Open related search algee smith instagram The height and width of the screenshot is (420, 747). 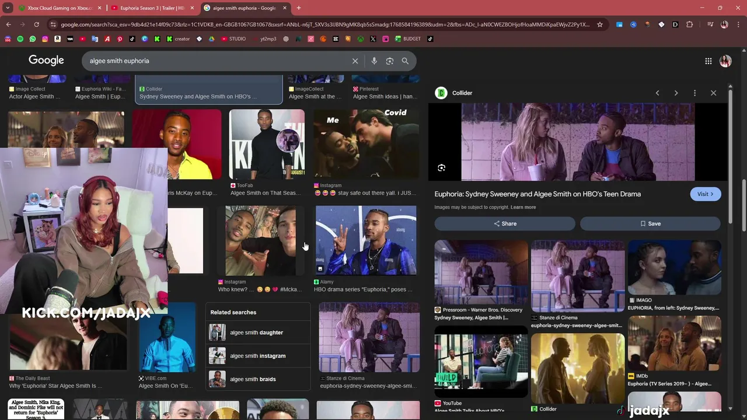click(x=257, y=356)
